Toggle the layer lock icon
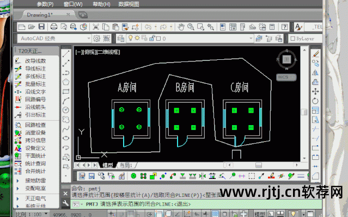Image resolution: width=348 pixels, height=217 pixels. [x=152, y=39]
